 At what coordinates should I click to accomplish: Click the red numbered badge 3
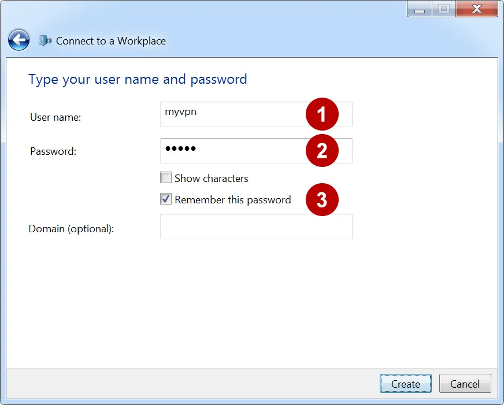coord(322,199)
